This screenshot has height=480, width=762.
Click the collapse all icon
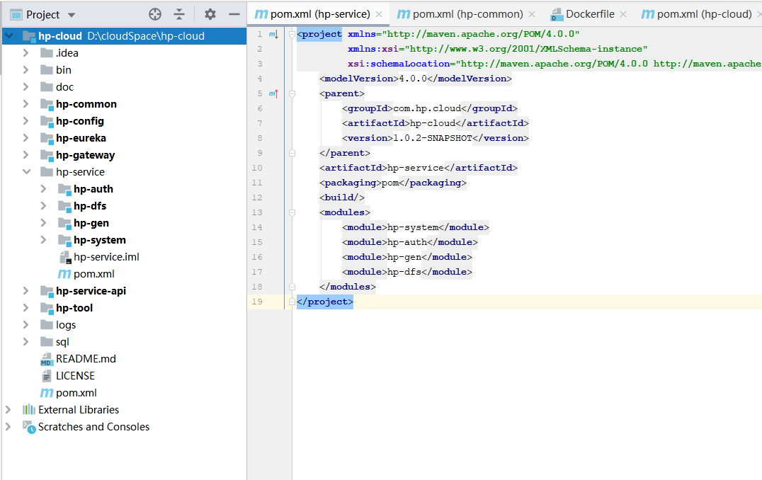(179, 15)
